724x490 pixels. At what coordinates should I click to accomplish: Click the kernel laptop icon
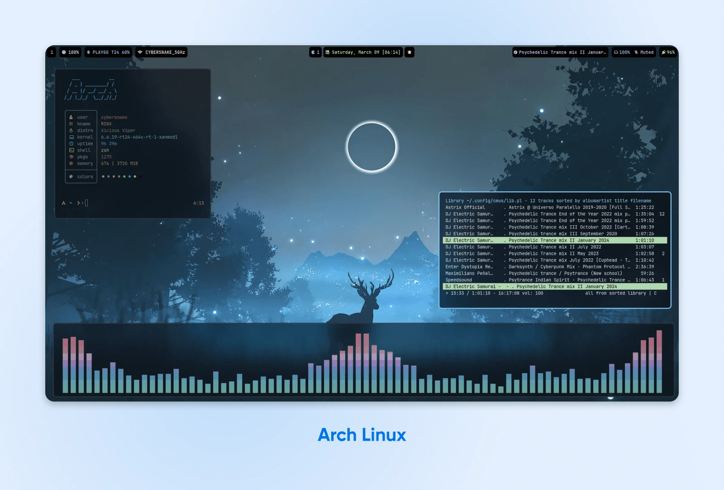(71, 137)
